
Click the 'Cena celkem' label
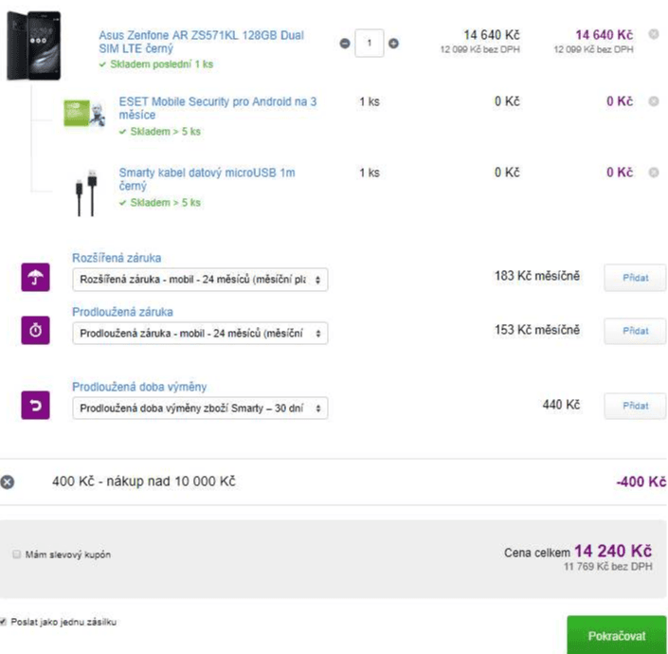(537, 553)
